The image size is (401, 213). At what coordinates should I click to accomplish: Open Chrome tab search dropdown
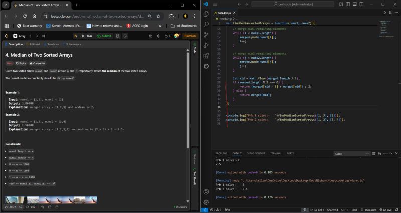point(6,5)
